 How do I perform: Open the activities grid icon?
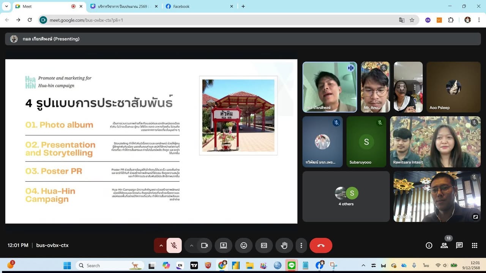click(475, 246)
